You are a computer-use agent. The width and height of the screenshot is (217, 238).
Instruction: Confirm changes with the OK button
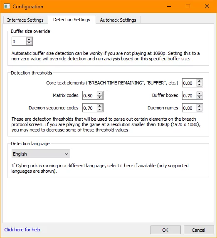point(165,230)
